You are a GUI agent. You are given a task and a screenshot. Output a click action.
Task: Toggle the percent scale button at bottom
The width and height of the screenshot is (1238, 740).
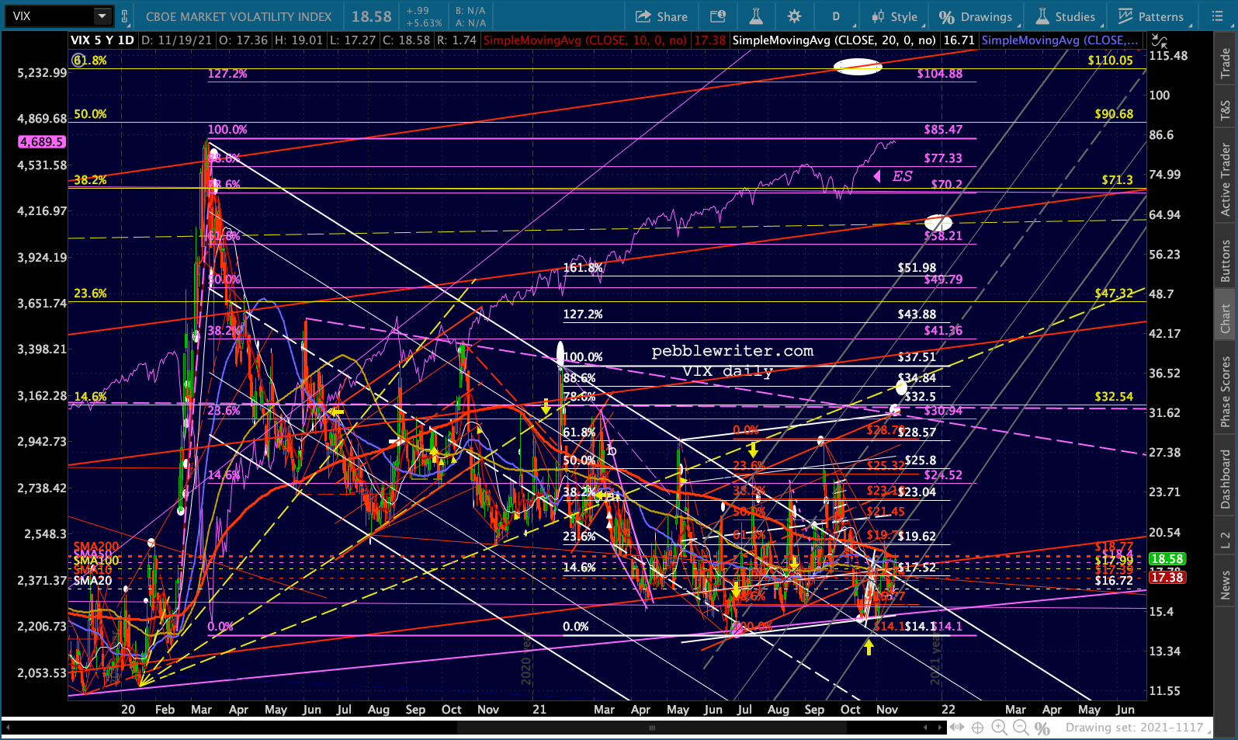(1042, 728)
